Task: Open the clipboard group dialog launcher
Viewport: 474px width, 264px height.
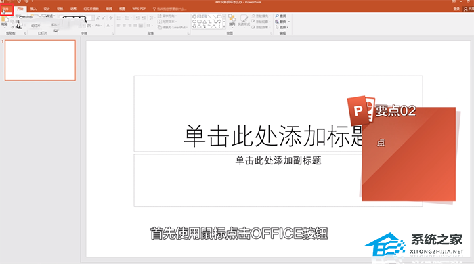Action: point(25,34)
